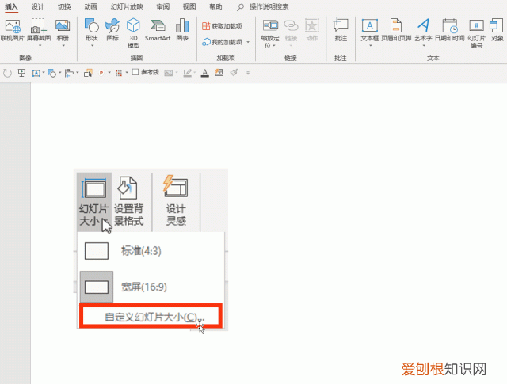Click the 联机图片 online pictures icon

(x=13, y=30)
